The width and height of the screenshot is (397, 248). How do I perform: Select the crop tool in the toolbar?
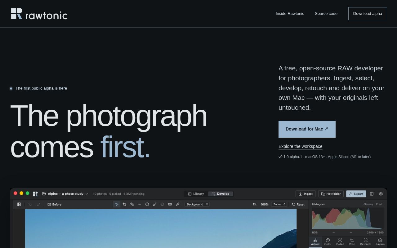pyautogui.click(x=124, y=204)
